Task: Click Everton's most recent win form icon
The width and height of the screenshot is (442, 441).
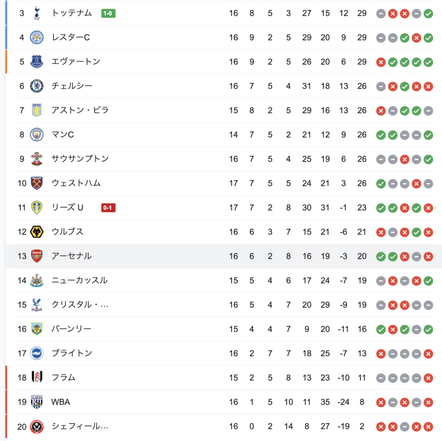Action: click(428, 62)
